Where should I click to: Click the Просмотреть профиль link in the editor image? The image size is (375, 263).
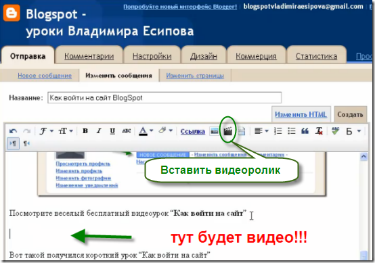[83, 164]
